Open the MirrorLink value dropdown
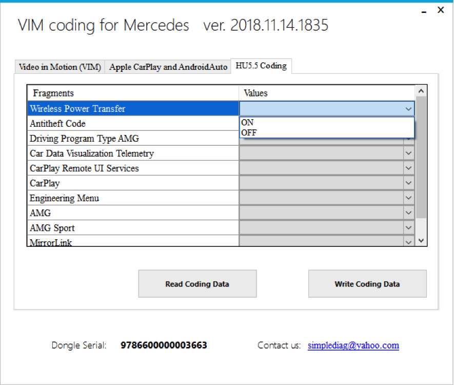This screenshot has width=454, height=385. point(408,242)
